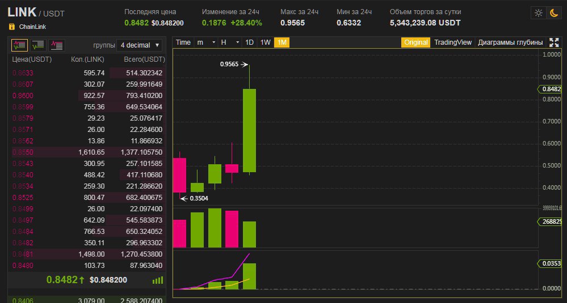The width and height of the screenshot is (567, 303).
Task: Select Time chart mode
Action: click(x=183, y=42)
